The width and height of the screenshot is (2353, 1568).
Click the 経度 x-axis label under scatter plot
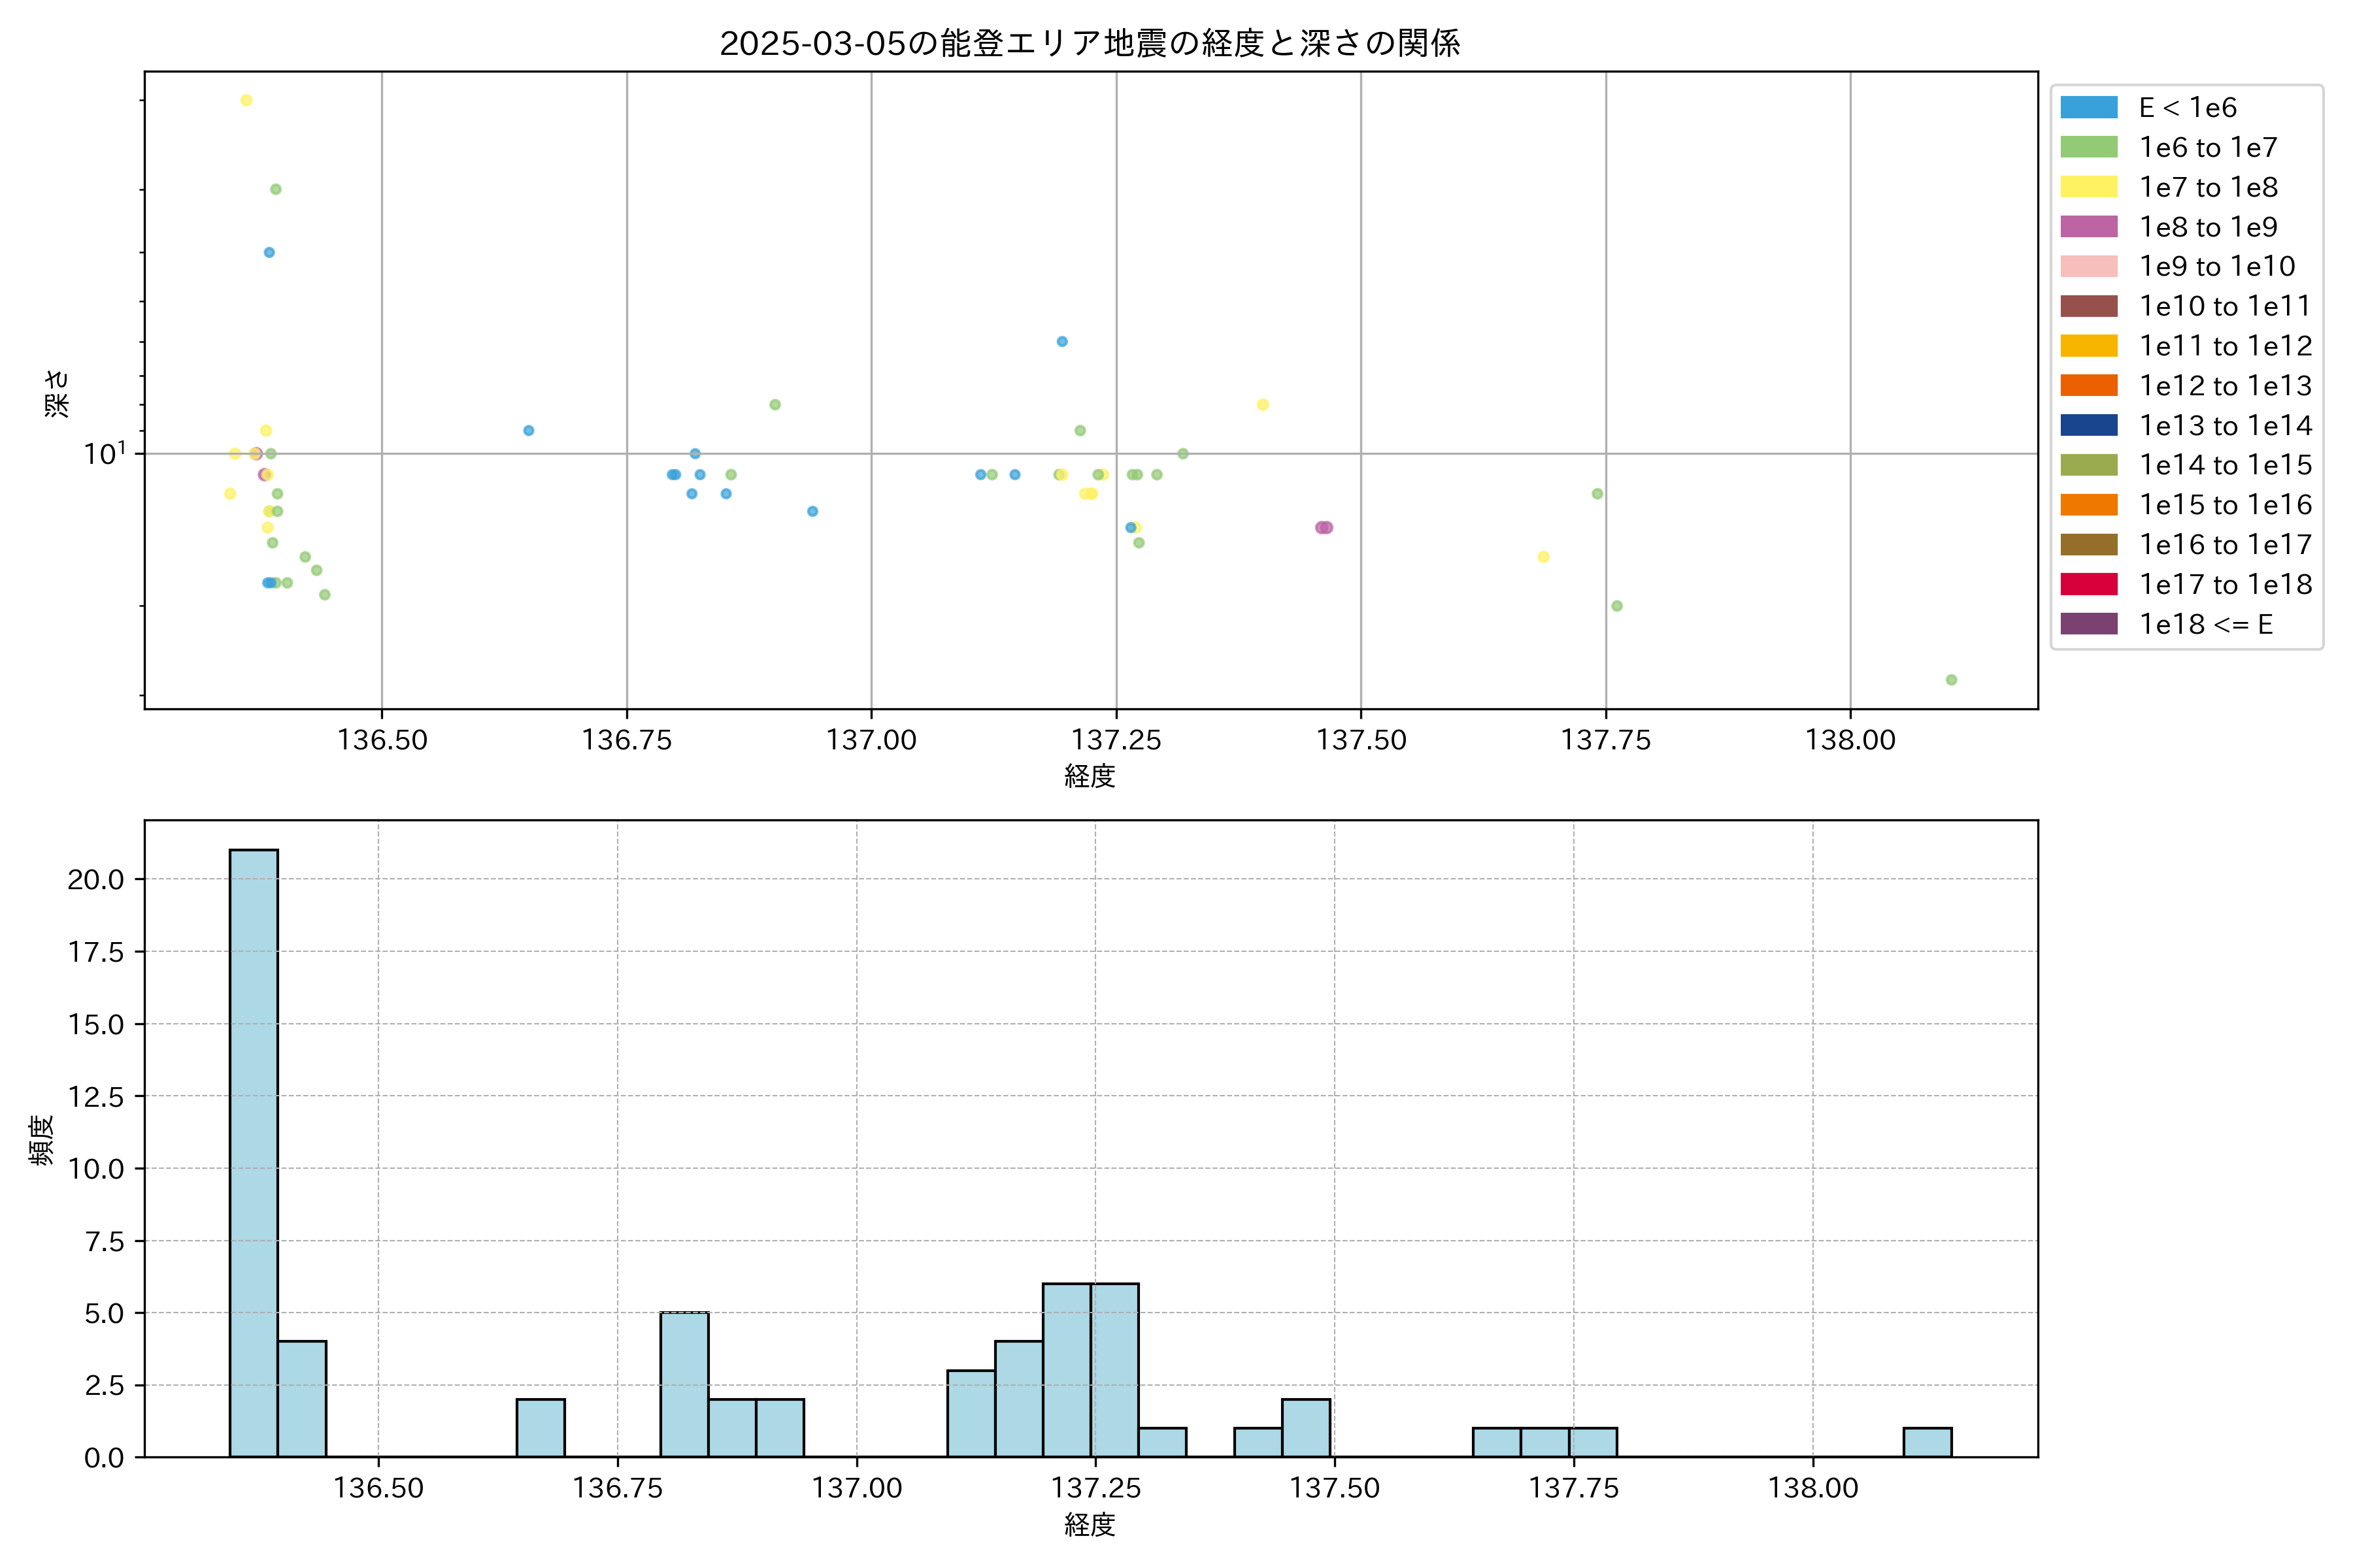click(x=1090, y=776)
